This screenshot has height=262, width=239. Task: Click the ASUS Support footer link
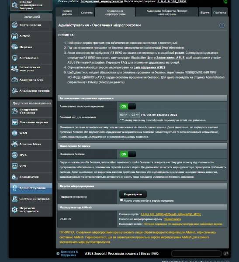tap(95, 253)
